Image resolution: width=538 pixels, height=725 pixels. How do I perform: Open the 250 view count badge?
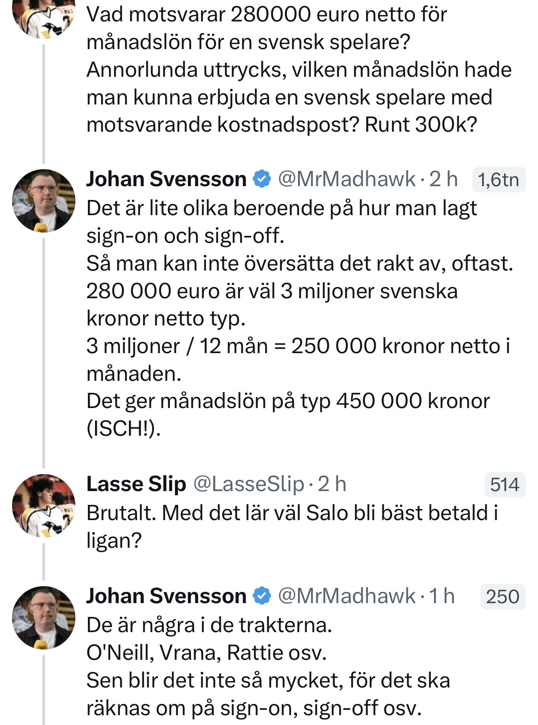click(502, 597)
